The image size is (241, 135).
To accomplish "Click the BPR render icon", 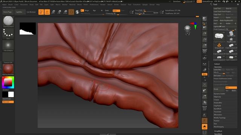I will [x=204, y=19].
